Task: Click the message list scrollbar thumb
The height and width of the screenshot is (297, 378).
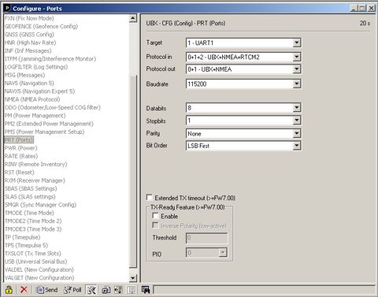Action: pyautogui.click(x=133, y=171)
